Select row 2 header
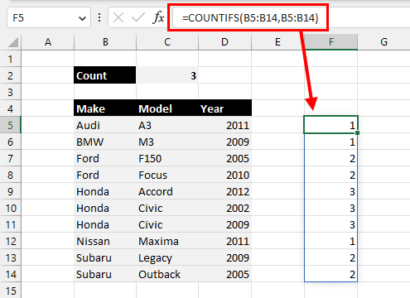410x298 pixels. pos(11,75)
